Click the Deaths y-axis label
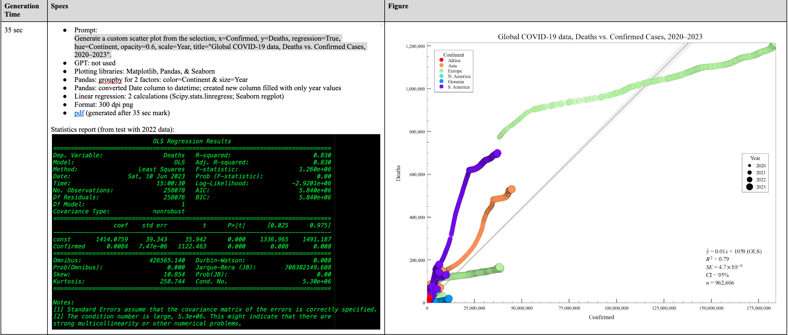This screenshot has width=788, height=335. pos(398,173)
